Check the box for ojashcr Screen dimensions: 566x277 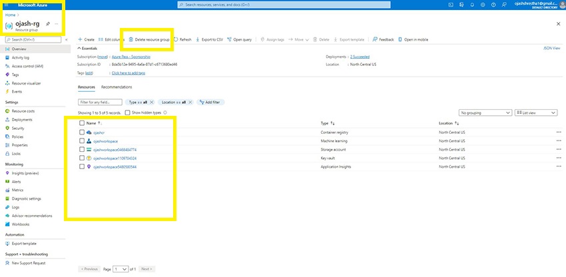point(82,133)
